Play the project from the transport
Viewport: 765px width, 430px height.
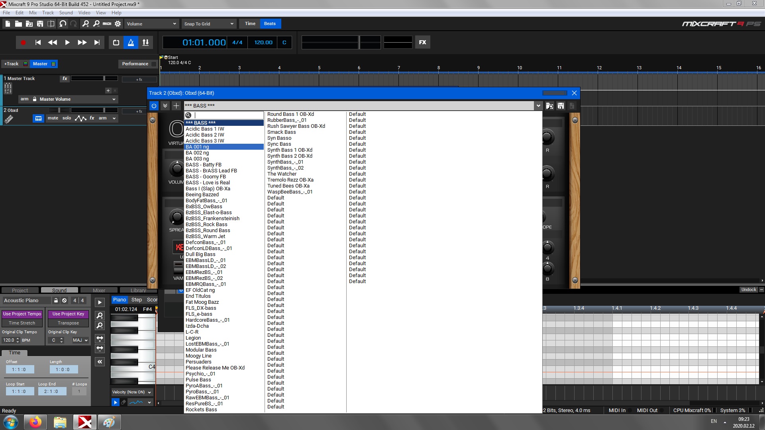tap(67, 43)
